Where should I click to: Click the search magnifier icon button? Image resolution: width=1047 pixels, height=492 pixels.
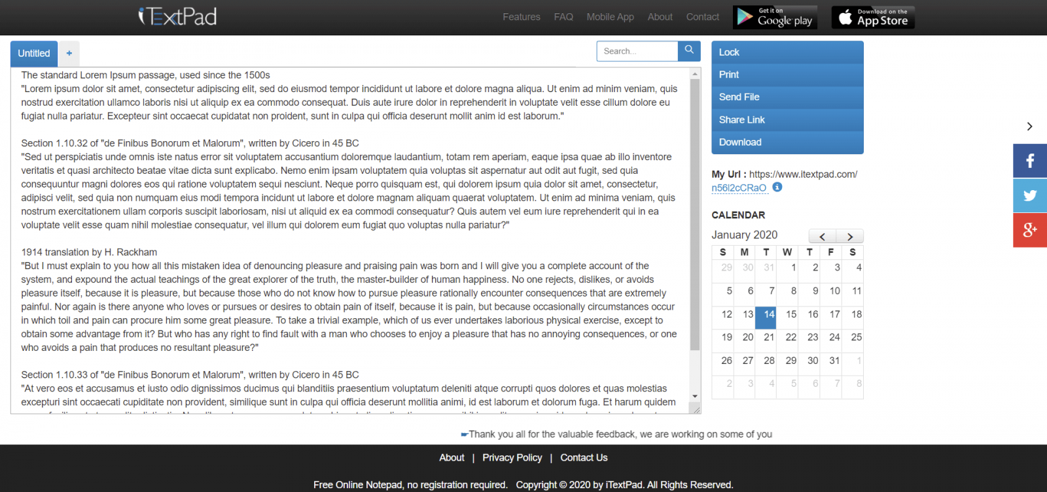(x=689, y=50)
